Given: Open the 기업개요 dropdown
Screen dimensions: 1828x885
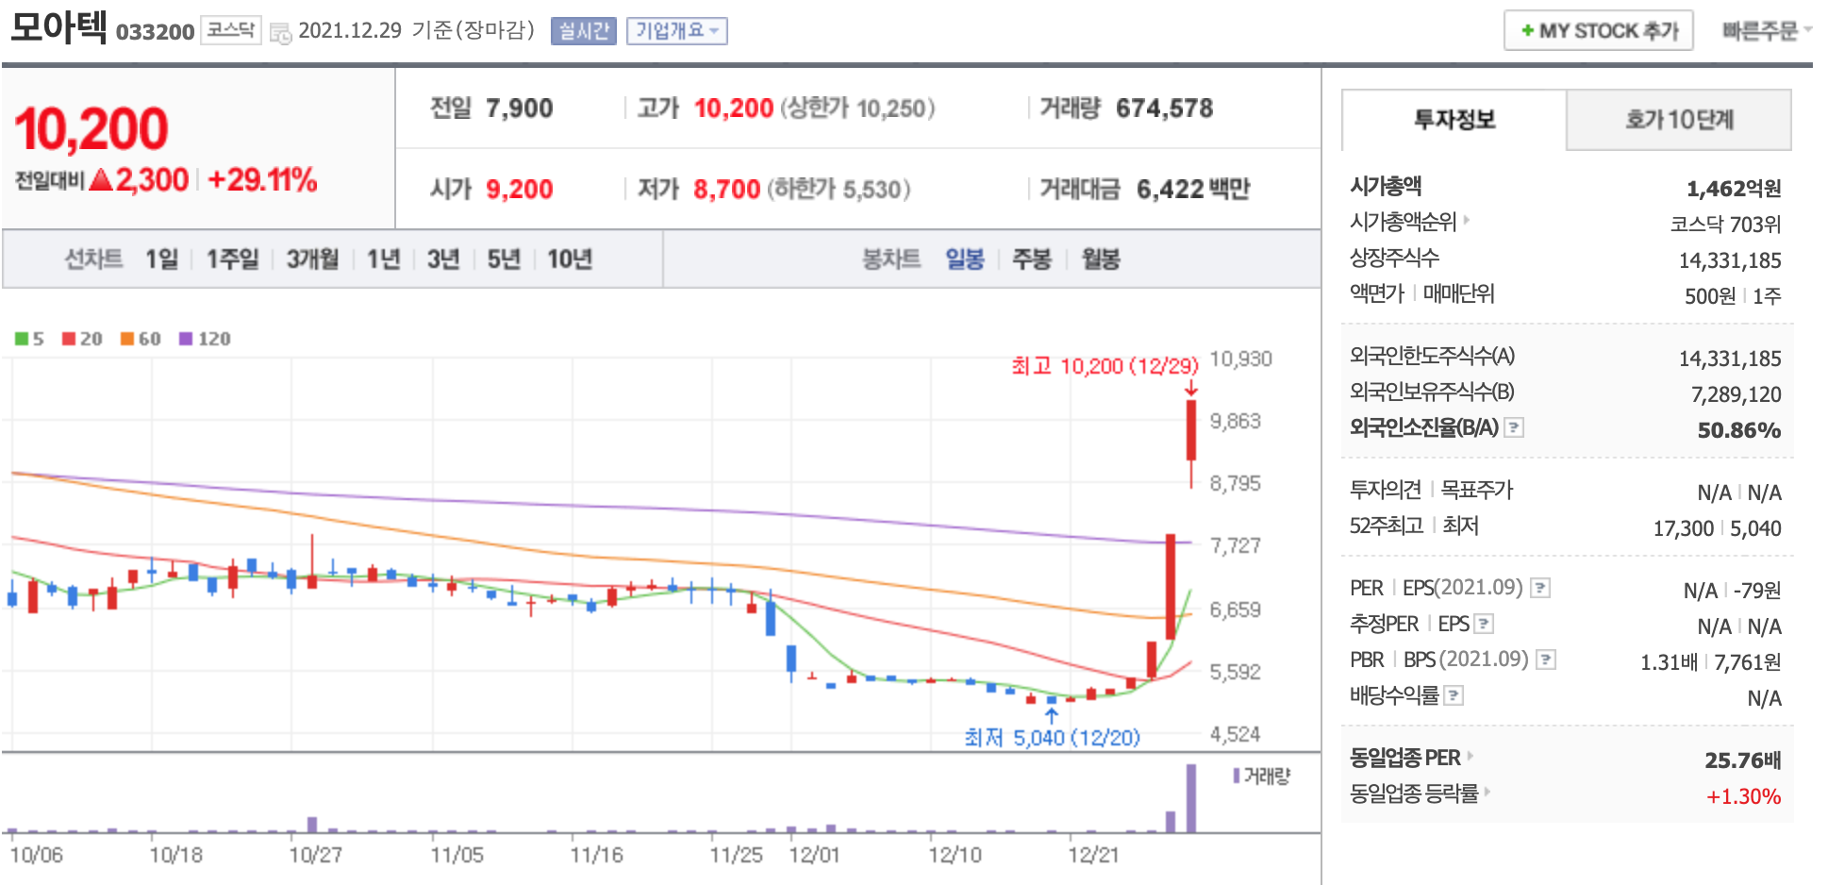Looking at the screenshot, I should click(677, 31).
